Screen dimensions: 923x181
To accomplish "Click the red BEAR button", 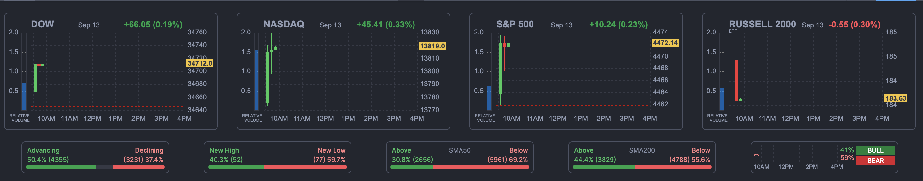I will (x=875, y=161).
